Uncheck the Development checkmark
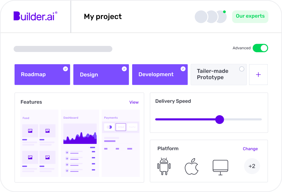This screenshot has width=282, height=192. tap(183, 69)
